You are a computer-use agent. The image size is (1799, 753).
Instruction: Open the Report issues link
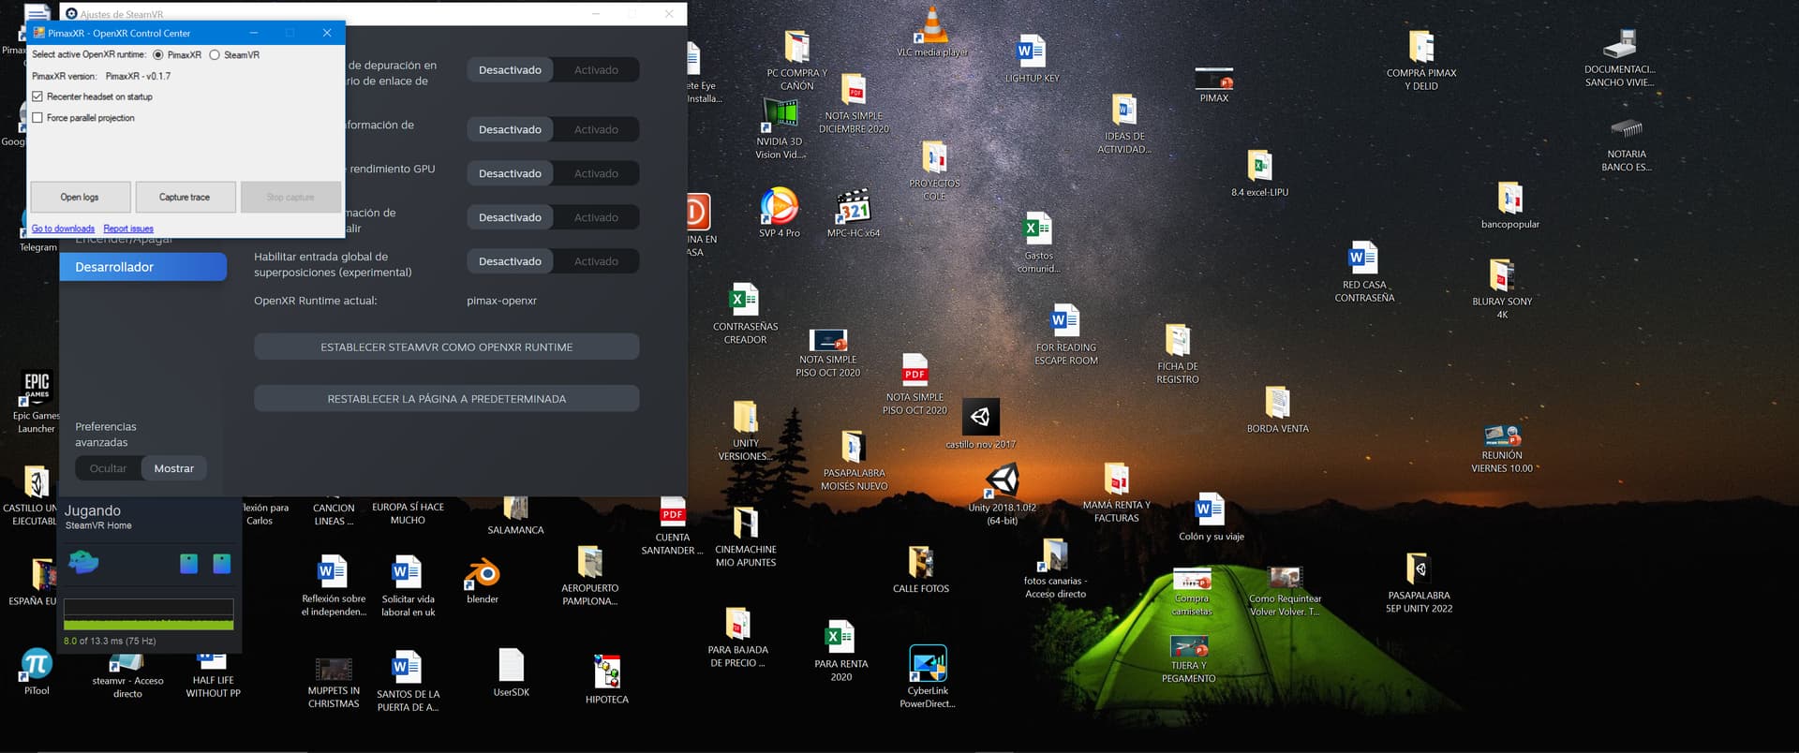point(128,229)
